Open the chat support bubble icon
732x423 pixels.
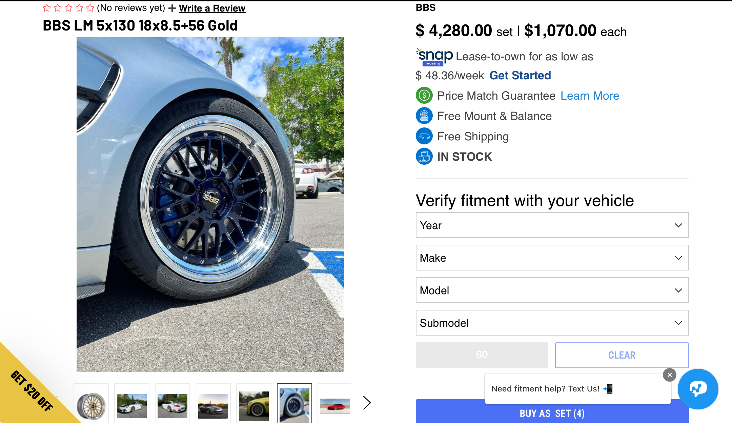click(698, 389)
